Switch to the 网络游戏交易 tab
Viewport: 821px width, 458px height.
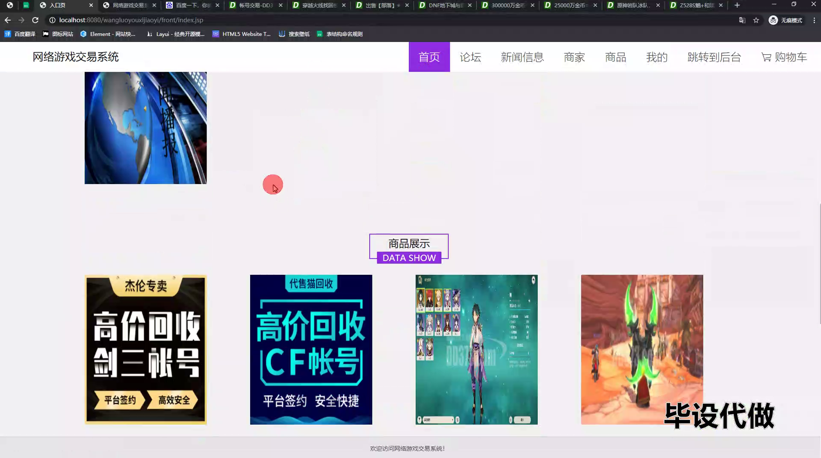pos(130,5)
